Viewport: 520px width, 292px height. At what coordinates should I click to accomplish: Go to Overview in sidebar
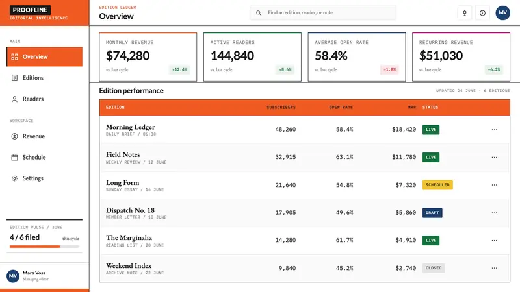[x=44, y=57]
